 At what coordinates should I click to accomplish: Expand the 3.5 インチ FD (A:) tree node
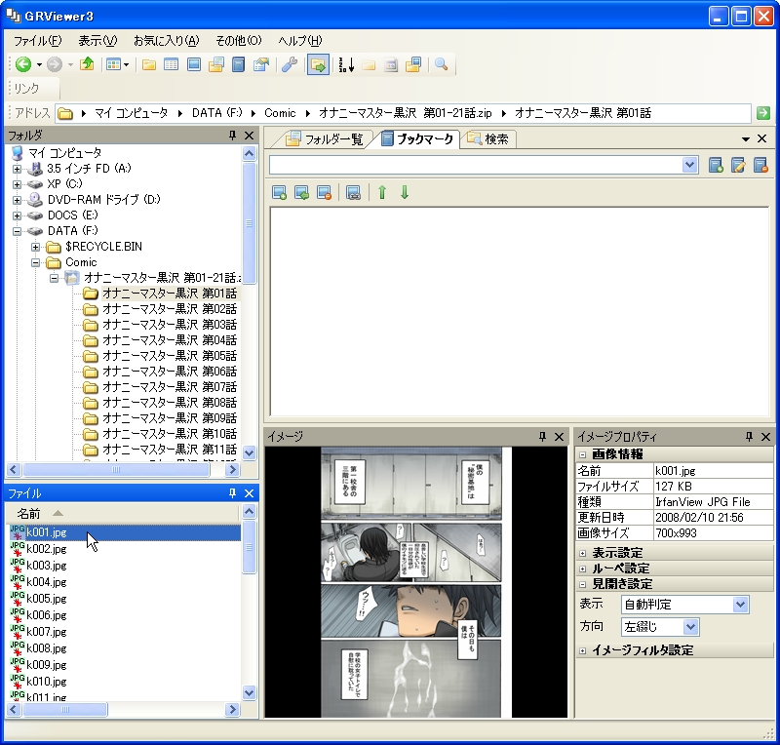tap(17, 169)
